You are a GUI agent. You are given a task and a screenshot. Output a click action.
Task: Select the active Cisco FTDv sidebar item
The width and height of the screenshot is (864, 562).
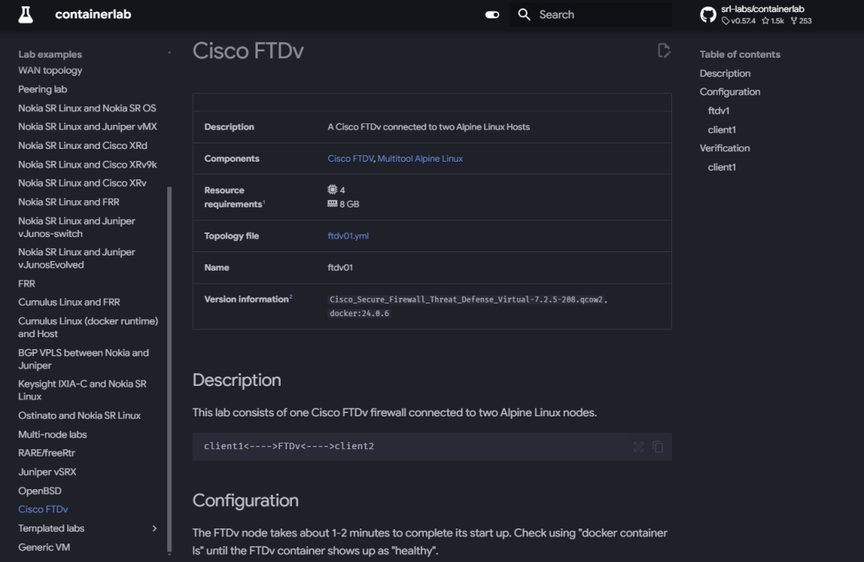tap(43, 509)
